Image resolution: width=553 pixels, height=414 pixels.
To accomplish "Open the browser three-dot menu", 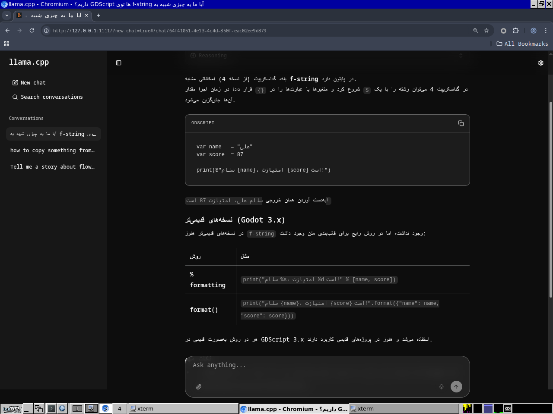I will click(546, 31).
